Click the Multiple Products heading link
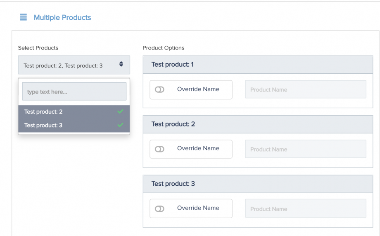Screen dimensions: 380x236 [62, 17]
